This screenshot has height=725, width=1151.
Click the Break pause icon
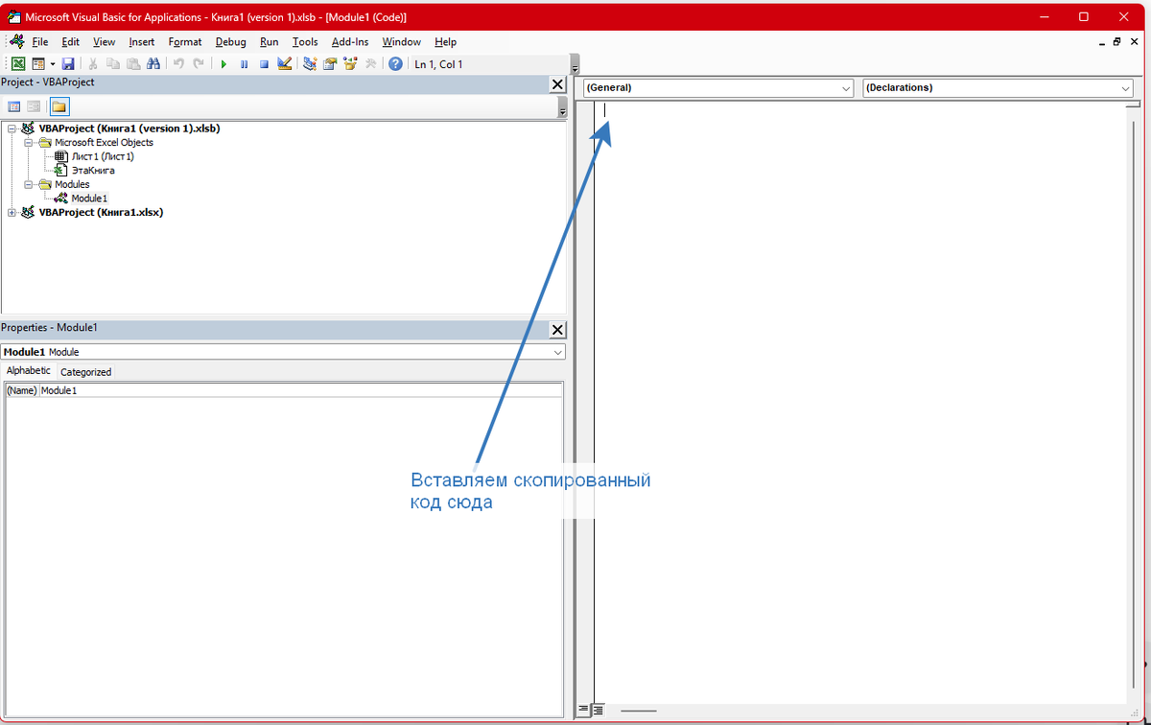244,64
